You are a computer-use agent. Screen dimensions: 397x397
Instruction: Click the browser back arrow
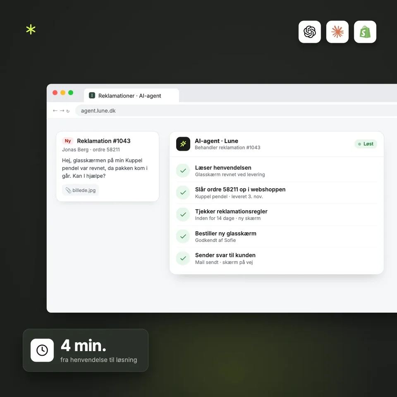(x=55, y=111)
